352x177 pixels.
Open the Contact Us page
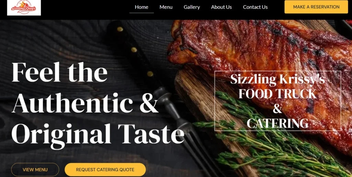pos(255,7)
